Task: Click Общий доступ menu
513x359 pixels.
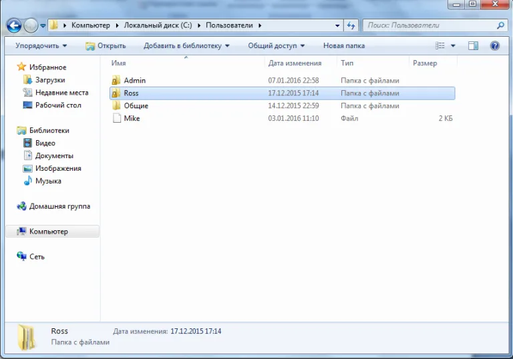Action: tap(276, 46)
